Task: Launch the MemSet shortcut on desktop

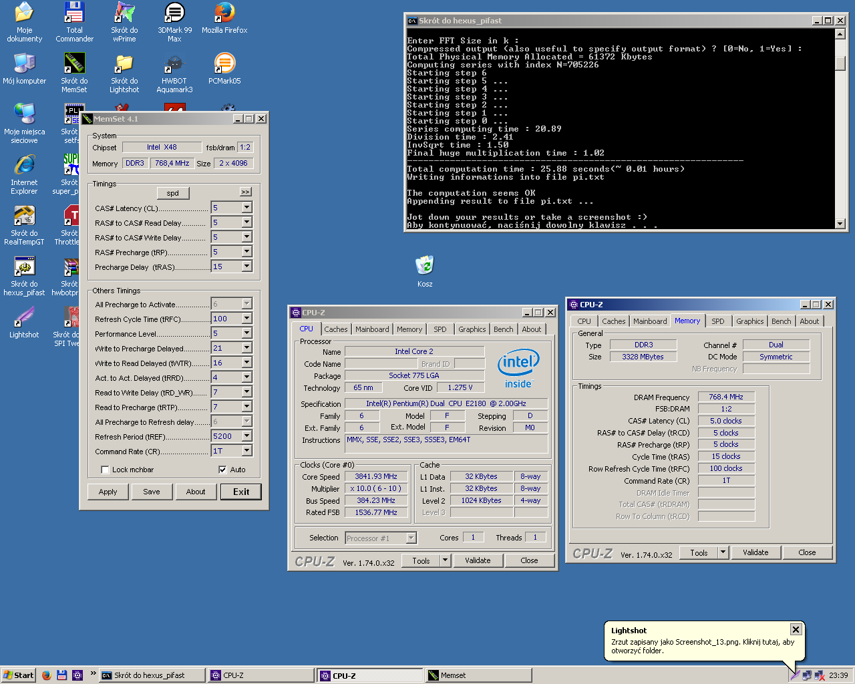Action: coord(74,73)
